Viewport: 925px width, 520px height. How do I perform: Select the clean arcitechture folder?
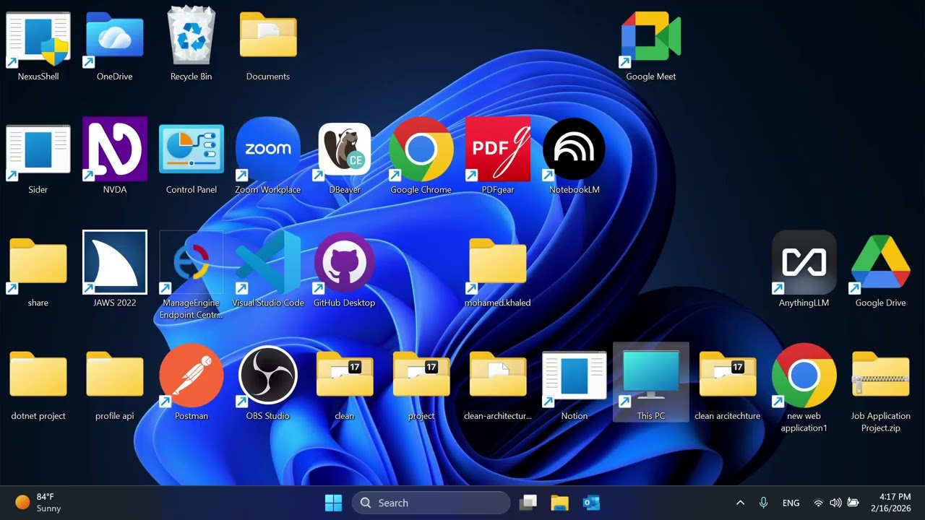point(728,385)
